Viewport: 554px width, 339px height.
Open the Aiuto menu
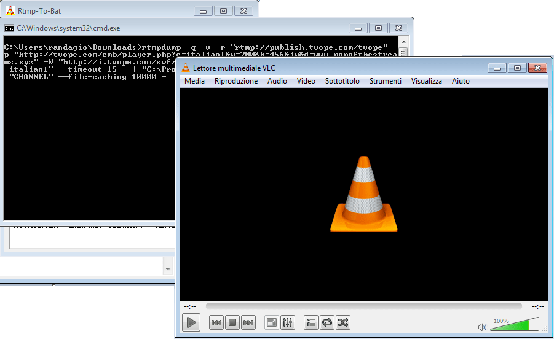(461, 81)
